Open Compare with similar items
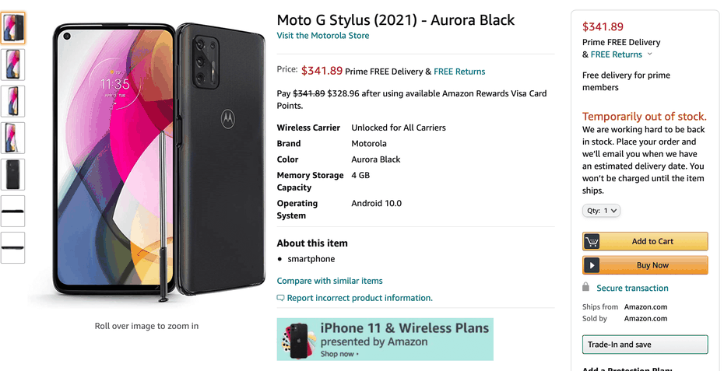The height and width of the screenshot is (371, 724). point(329,281)
